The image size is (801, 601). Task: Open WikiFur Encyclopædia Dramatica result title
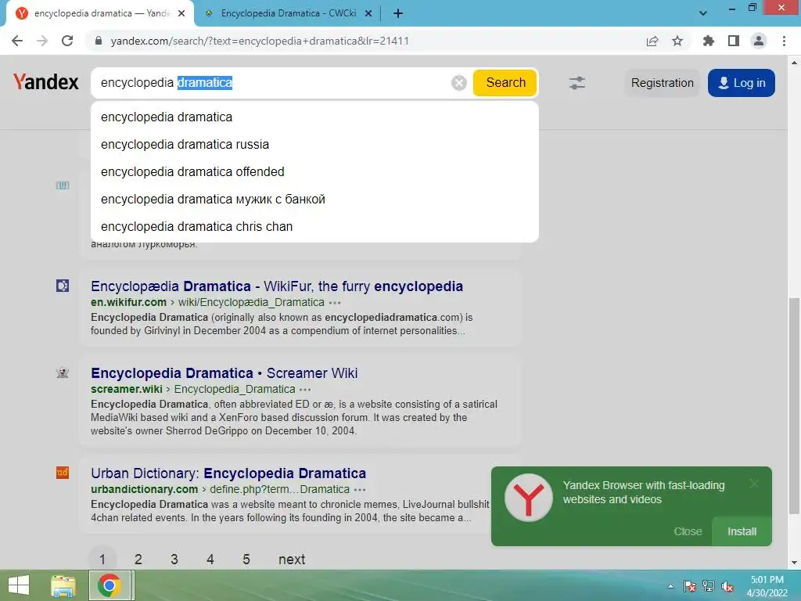(277, 286)
